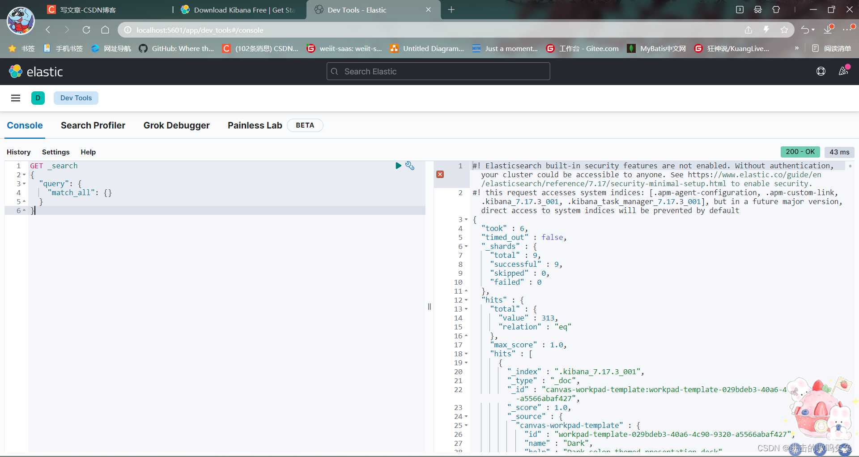
Task: Open the console Settings
Action: [x=56, y=152]
